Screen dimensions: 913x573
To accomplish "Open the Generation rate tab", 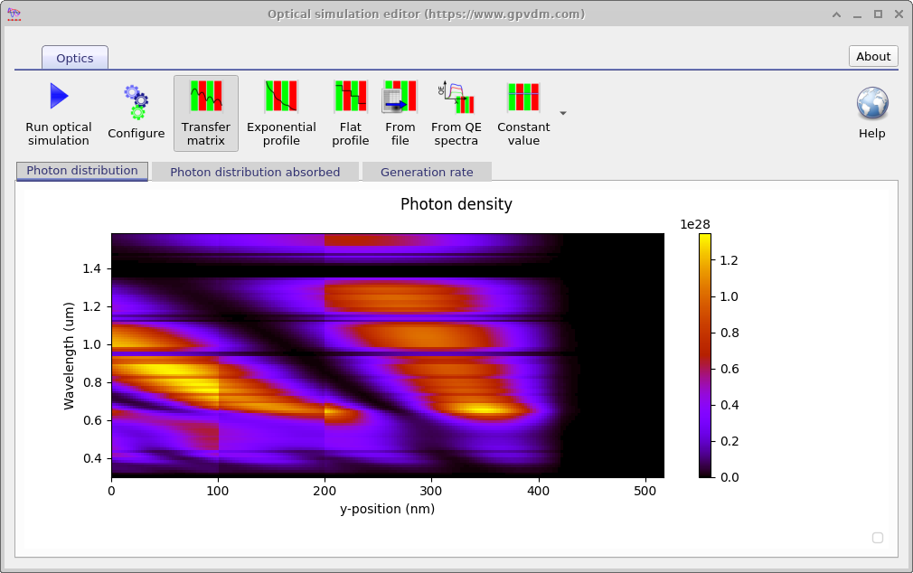I will (427, 172).
